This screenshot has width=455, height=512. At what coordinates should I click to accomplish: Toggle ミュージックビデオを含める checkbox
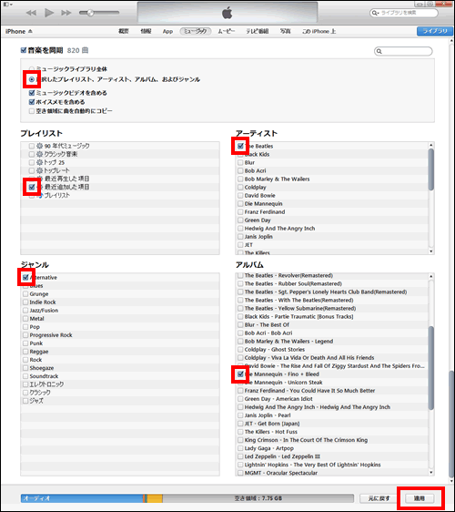pyautogui.click(x=32, y=93)
